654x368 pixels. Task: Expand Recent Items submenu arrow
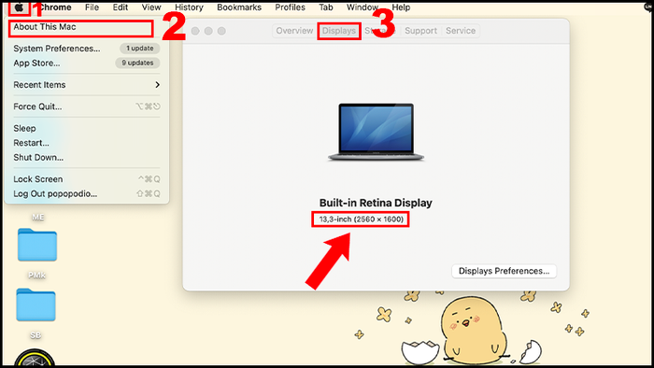click(x=157, y=85)
